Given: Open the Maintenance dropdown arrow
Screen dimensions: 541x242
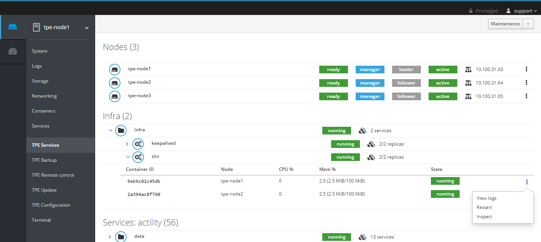Looking at the screenshot, I should point(528,24).
